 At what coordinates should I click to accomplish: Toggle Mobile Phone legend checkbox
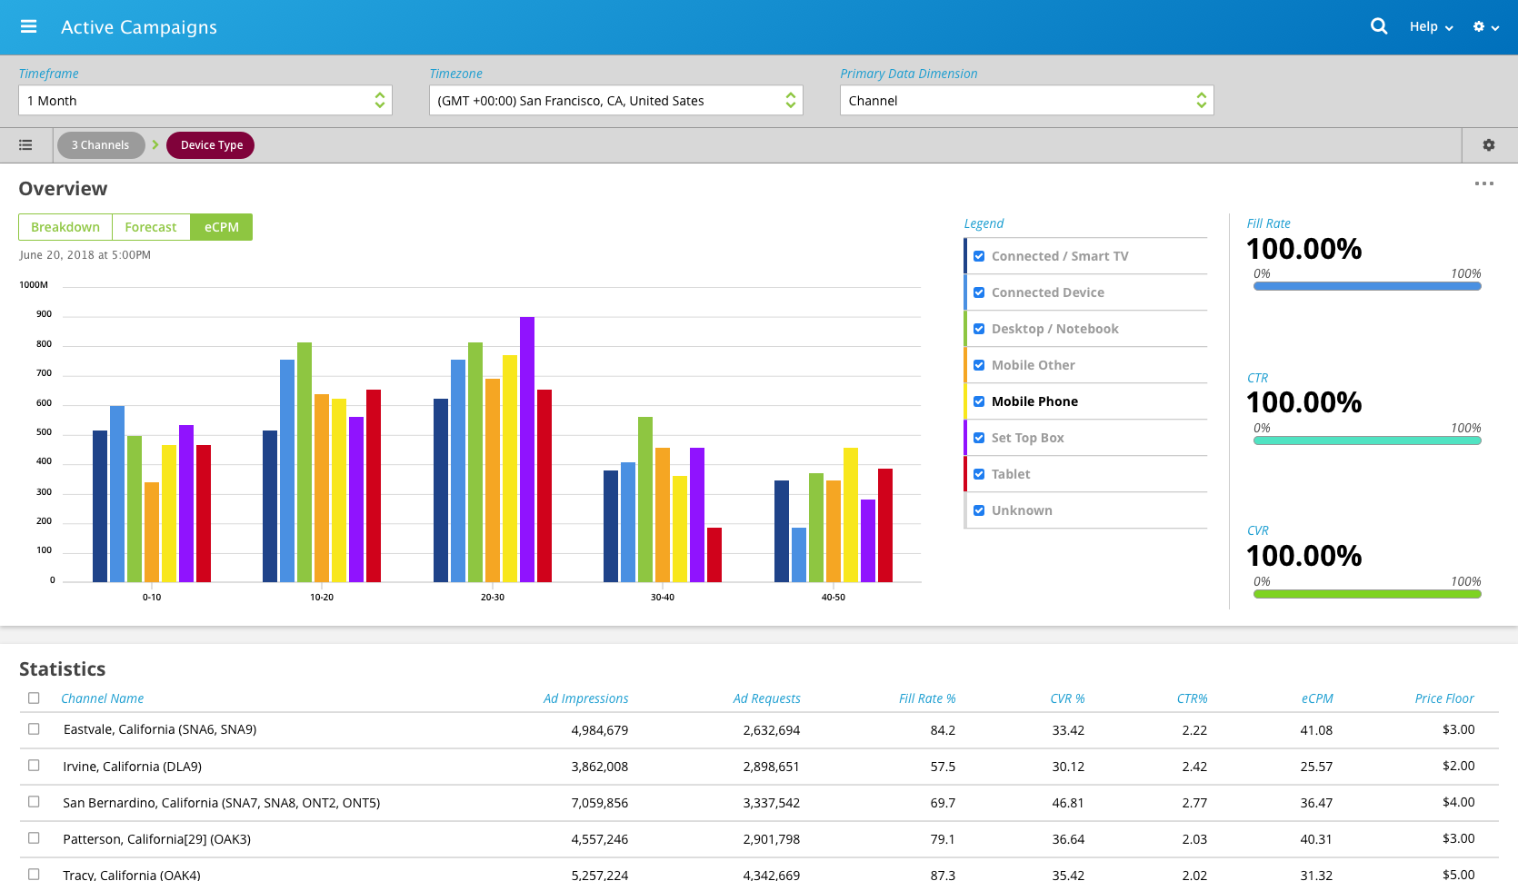pos(979,401)
